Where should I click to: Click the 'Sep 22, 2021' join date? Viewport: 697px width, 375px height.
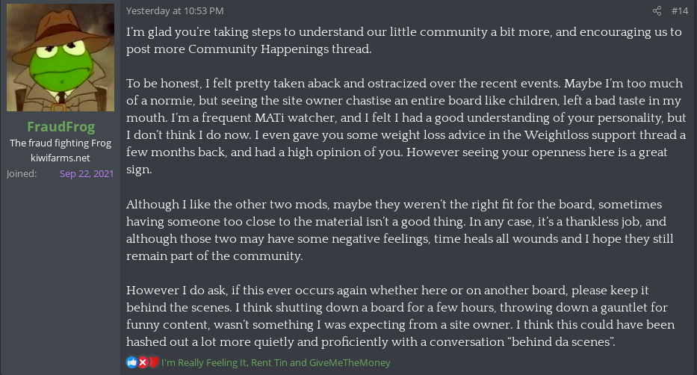tap(87, 173)
